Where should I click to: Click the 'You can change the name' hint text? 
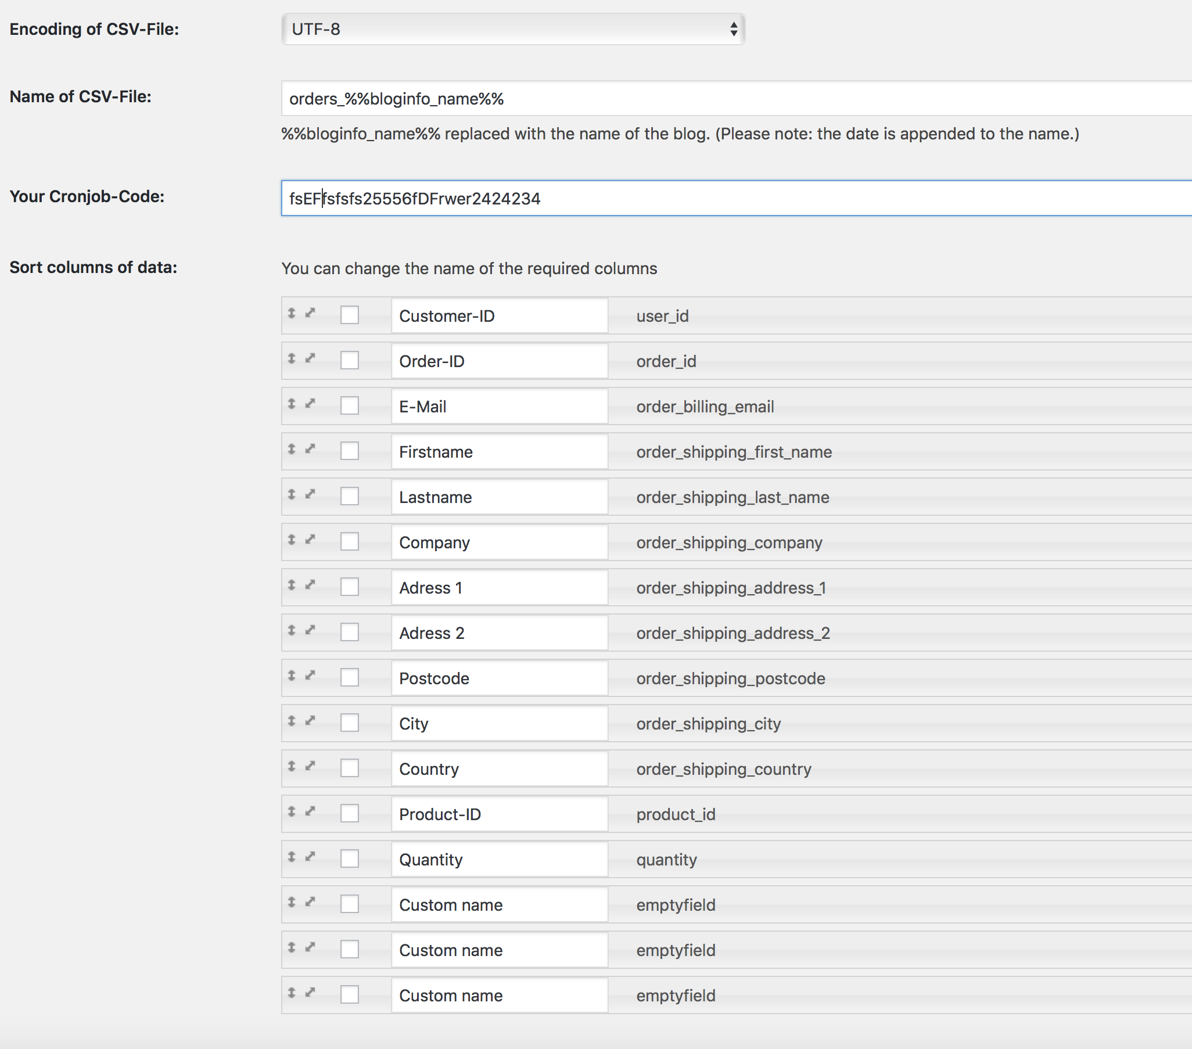[469, 268]
